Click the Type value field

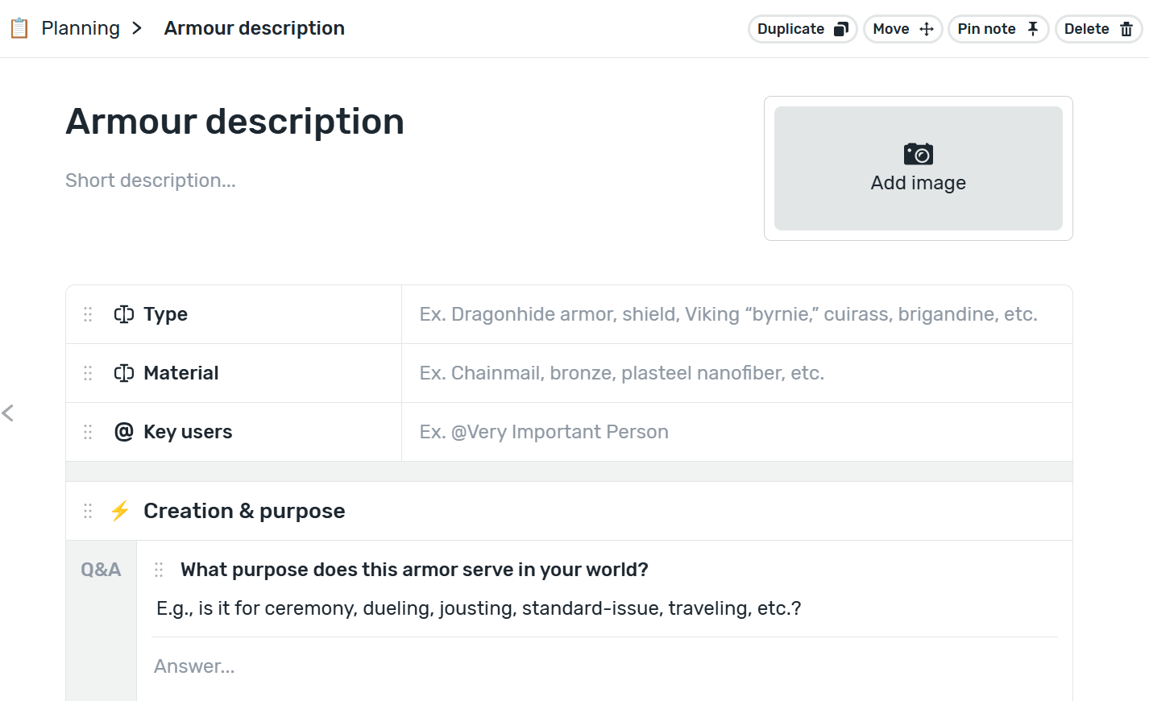[736, 314]
